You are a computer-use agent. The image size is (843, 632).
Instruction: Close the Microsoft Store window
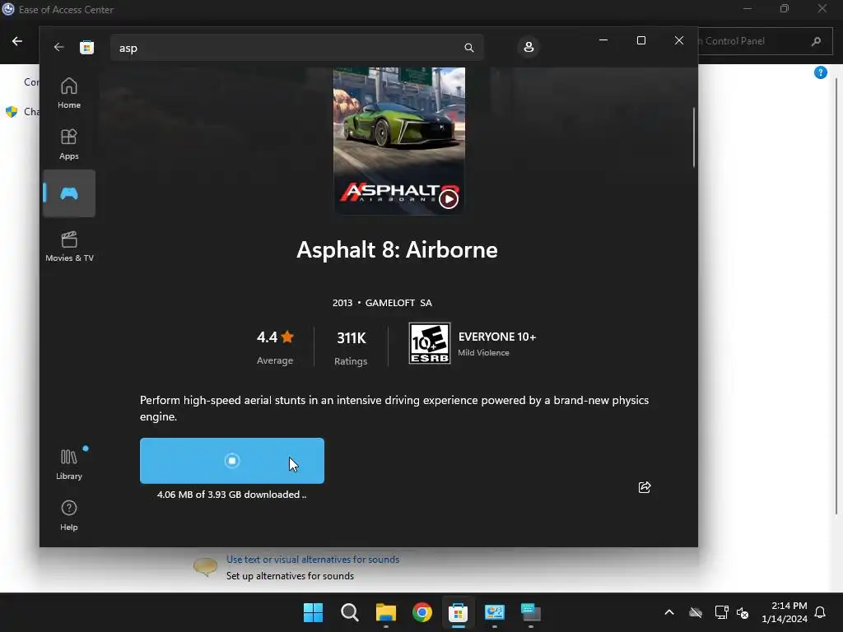point(679,40)
